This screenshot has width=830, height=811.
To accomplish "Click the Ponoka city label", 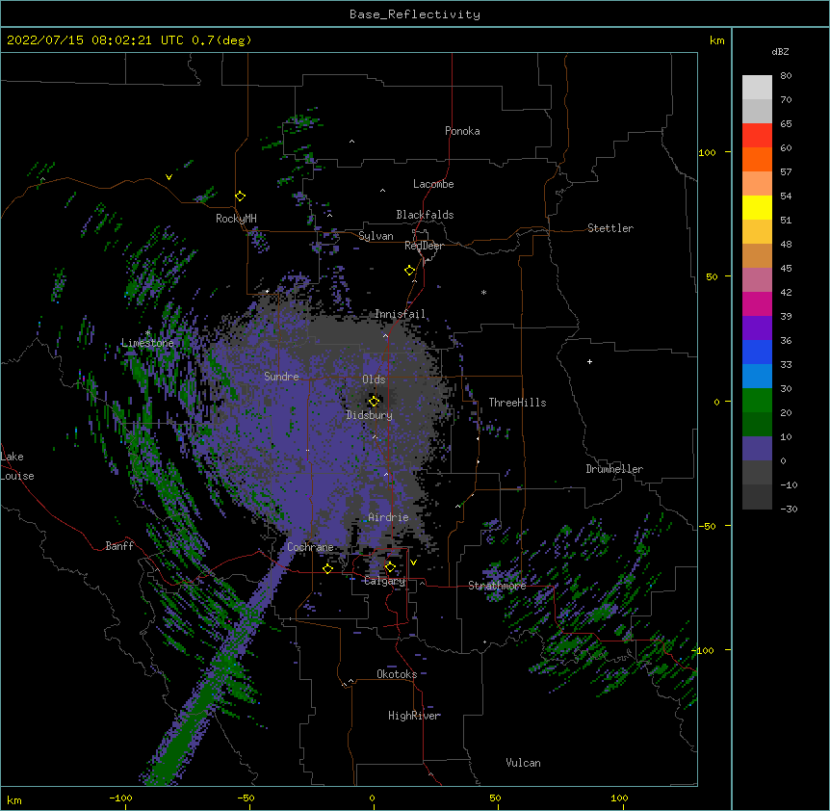I will coord(462,131).
